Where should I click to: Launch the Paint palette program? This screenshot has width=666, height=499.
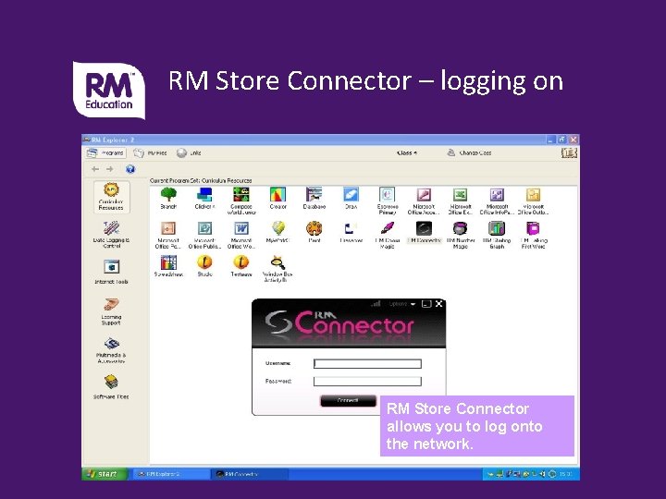tap(314, 232)
